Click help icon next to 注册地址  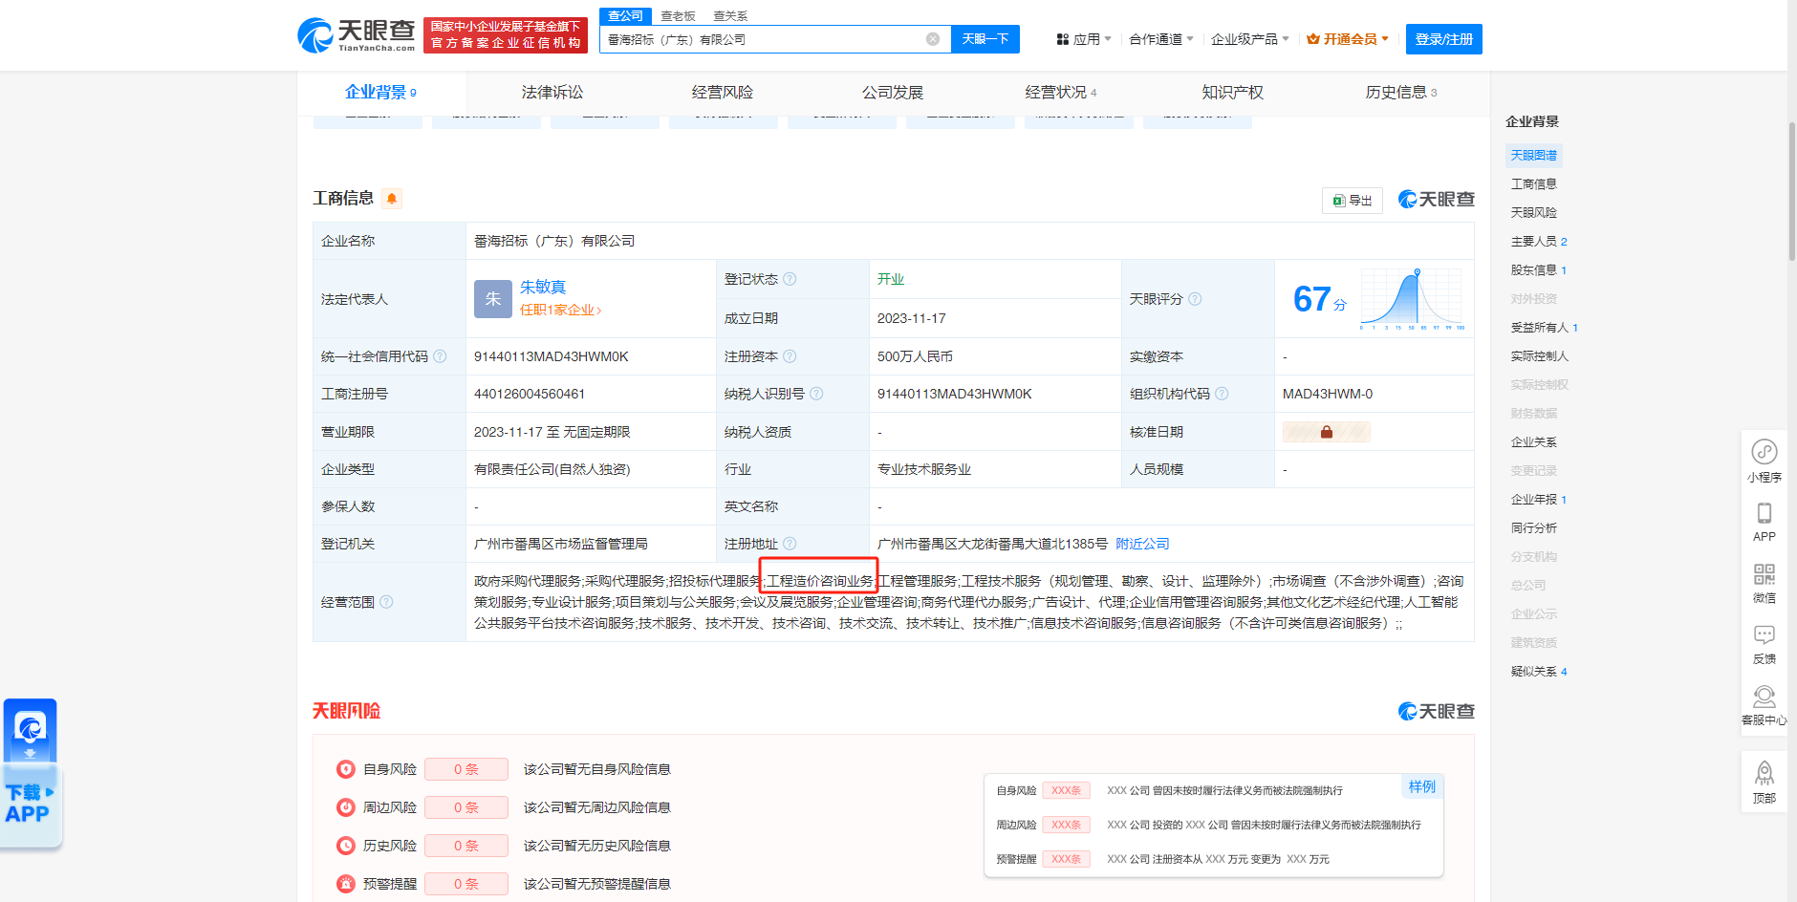(790, 544)
